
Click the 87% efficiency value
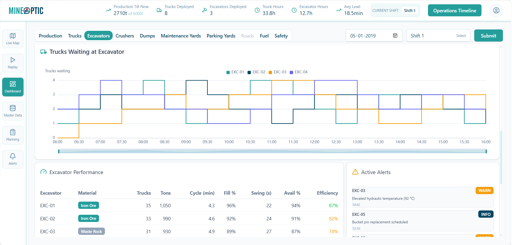click(x=333, y=206)
